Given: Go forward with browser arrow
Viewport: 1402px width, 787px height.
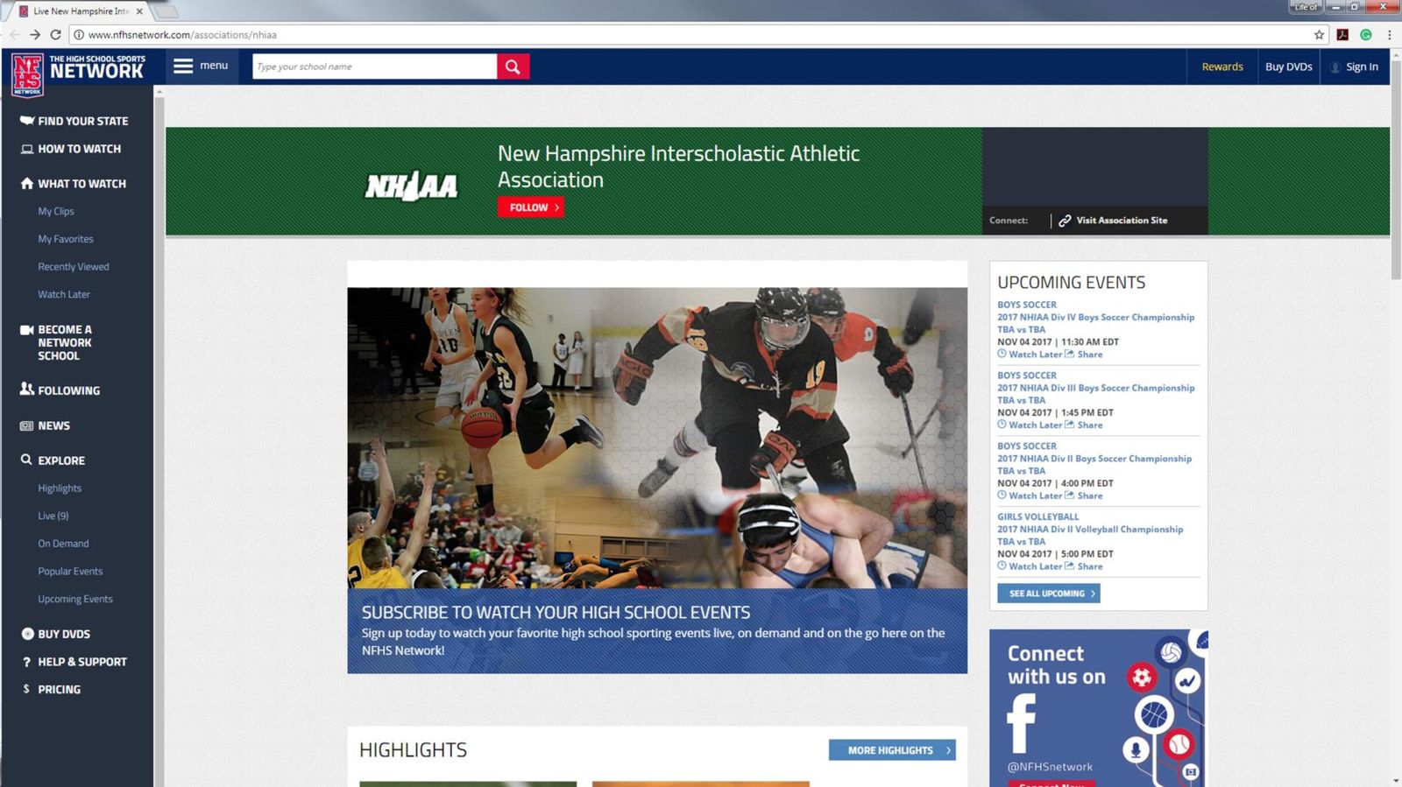Looking at the screenshot, I should tap(35, 35).
